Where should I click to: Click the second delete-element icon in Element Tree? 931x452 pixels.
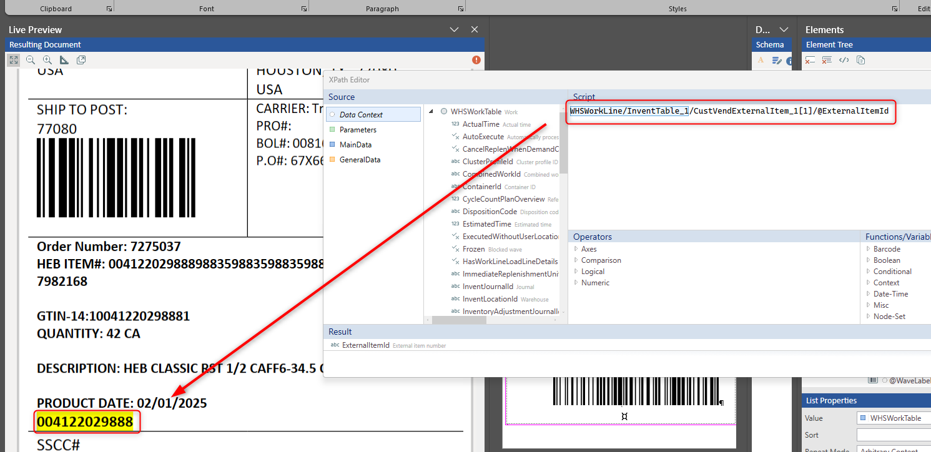827,61
